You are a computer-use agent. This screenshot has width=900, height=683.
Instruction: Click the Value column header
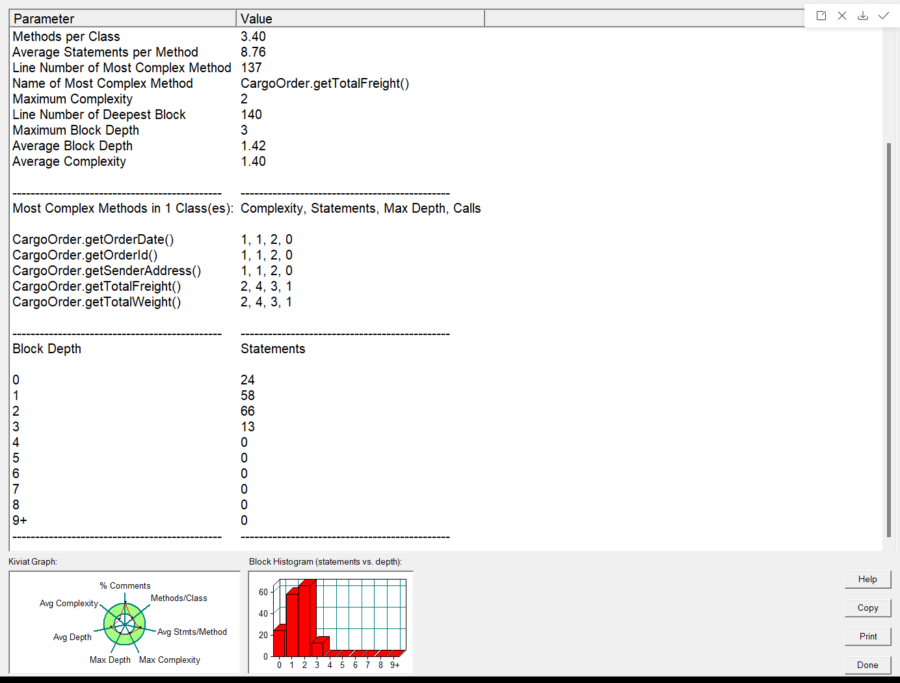[x=360, y=18]
